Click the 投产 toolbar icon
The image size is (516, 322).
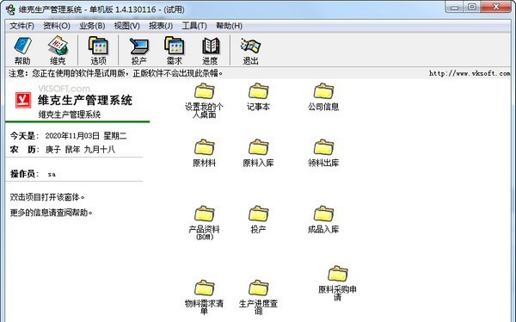pyautogui.click(x=138, y=51)
